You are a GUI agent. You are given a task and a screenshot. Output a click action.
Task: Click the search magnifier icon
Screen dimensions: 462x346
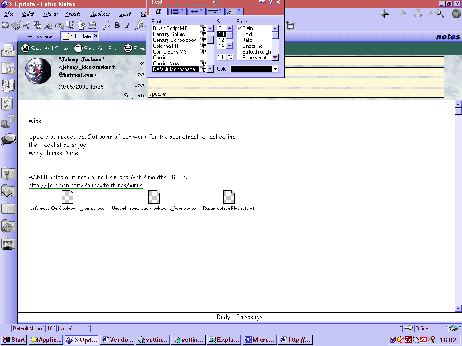coord(440,14)
